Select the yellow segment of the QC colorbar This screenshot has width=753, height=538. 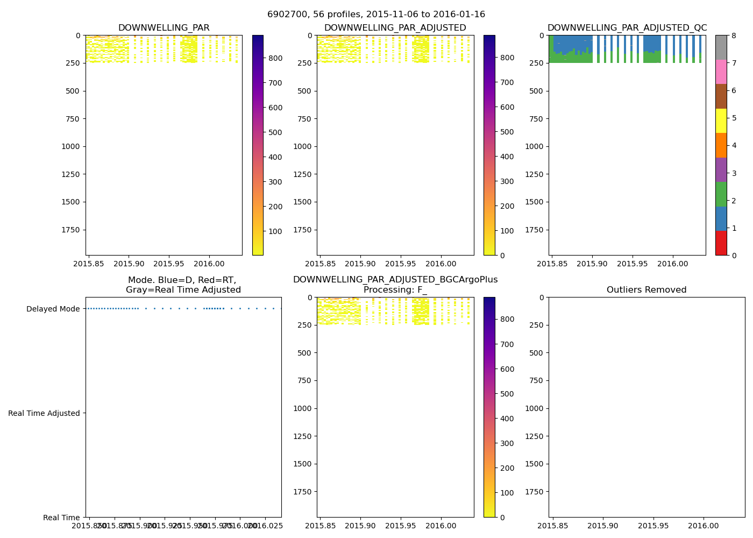721,121
